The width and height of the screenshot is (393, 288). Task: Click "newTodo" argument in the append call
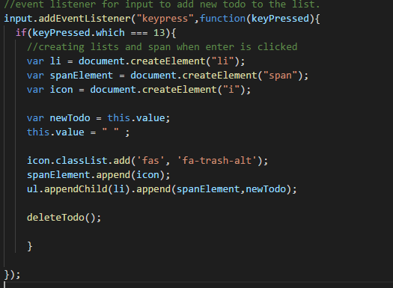pos(266,189)
